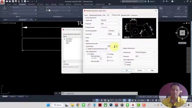Screen dimensions: 192x108
Task: Toggle Don't list styles in Xrefs checkbox
Action: (64, 67)
